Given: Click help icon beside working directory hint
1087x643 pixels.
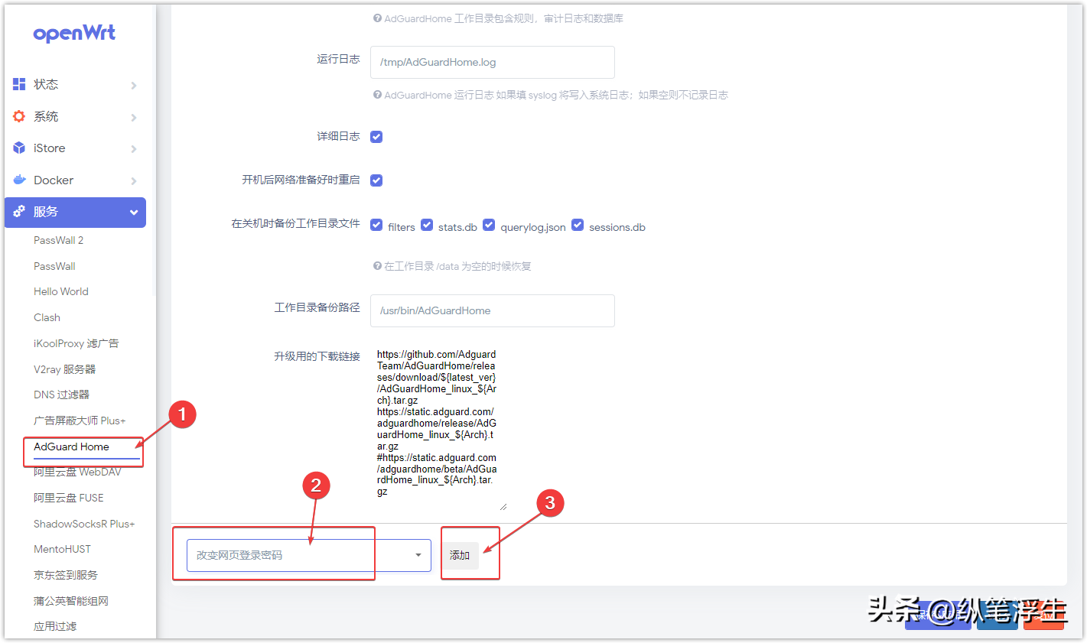Looking at the screenshot, I should [x=377, y=18].
